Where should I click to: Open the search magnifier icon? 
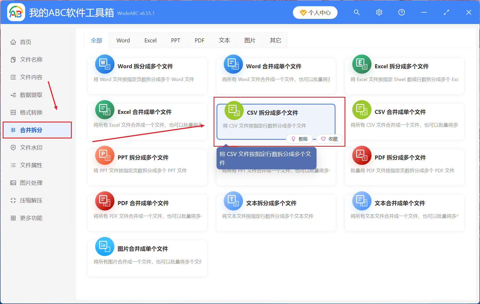coord(357,12)
